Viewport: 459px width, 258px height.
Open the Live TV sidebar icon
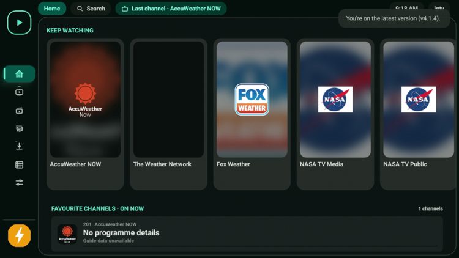click(20, 92)
